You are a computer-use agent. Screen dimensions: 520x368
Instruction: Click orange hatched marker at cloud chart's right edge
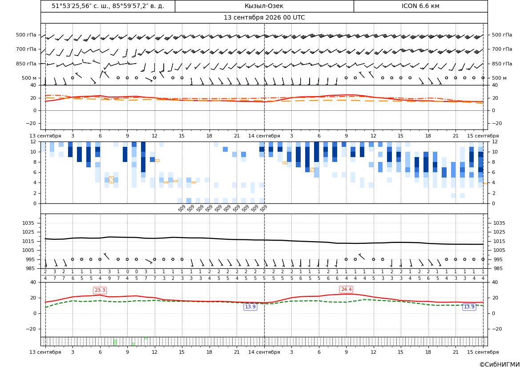[x=485, y=183]
